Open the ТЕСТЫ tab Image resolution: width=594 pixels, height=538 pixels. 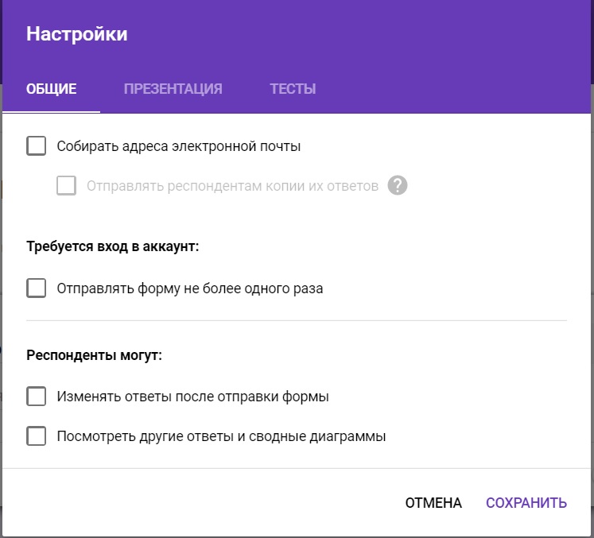(293, 89)
